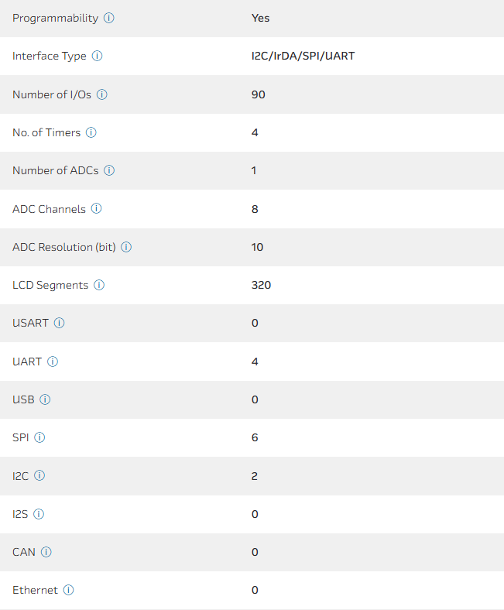Image resolution: width=504 pixels, height=610 pixels.
Task: Open info tooltip for ADC Channels
Action: pyautogui.click(x=97, y=209)
